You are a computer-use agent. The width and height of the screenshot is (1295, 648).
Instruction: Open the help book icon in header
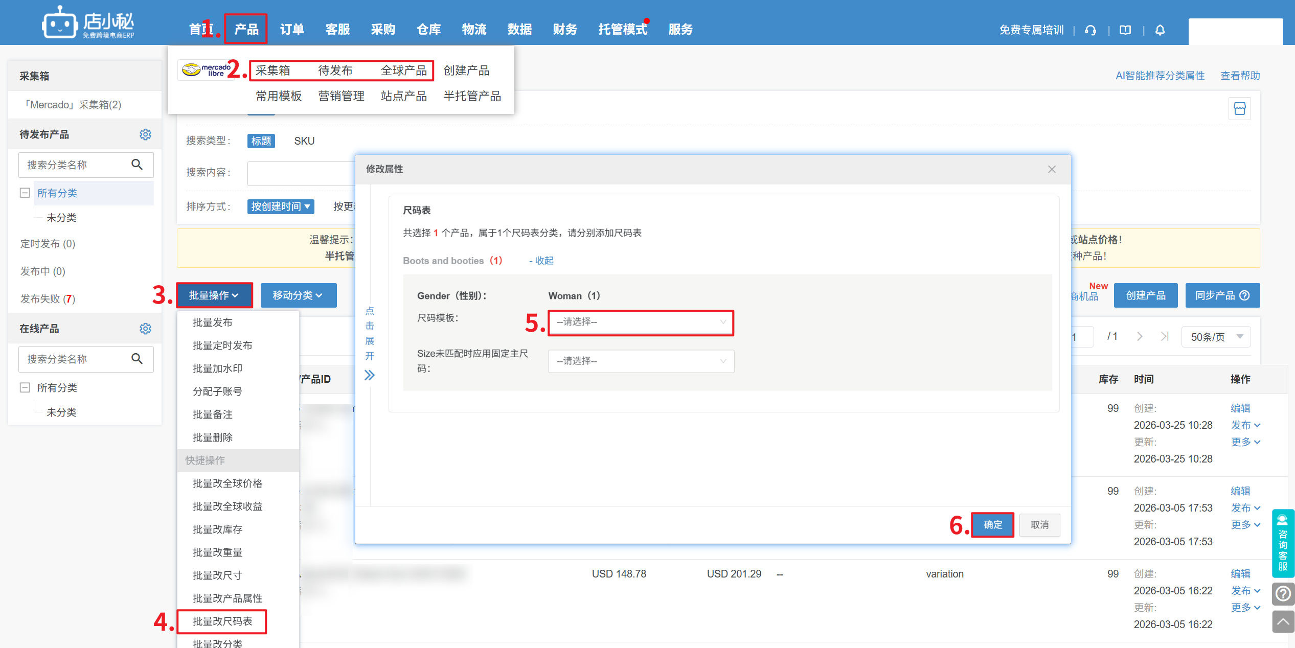1125,30
